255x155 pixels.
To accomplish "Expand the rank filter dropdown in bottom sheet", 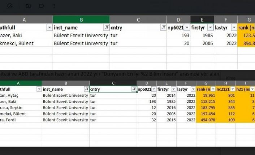I will 213,89.
